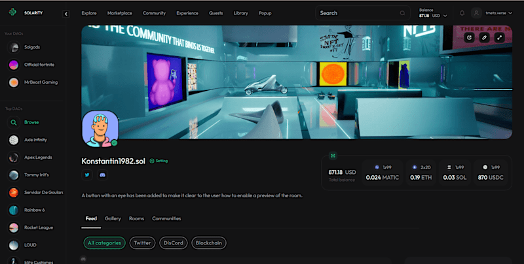Switch to the Communities tab

[166, 219]
